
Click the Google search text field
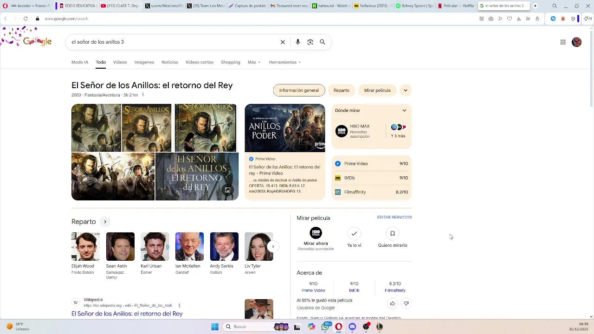pyautogui.click(x=174, y=42)
